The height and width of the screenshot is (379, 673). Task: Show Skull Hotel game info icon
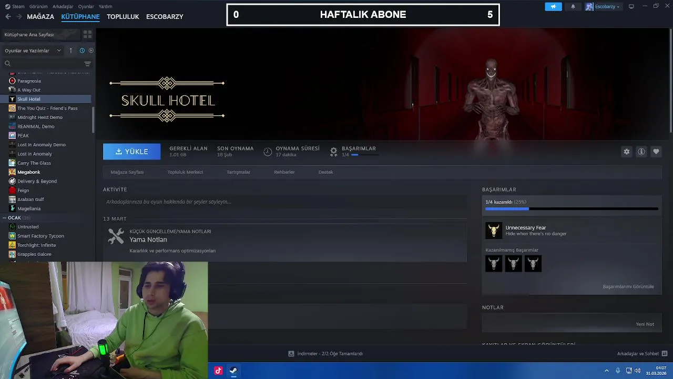pos(641,152)
